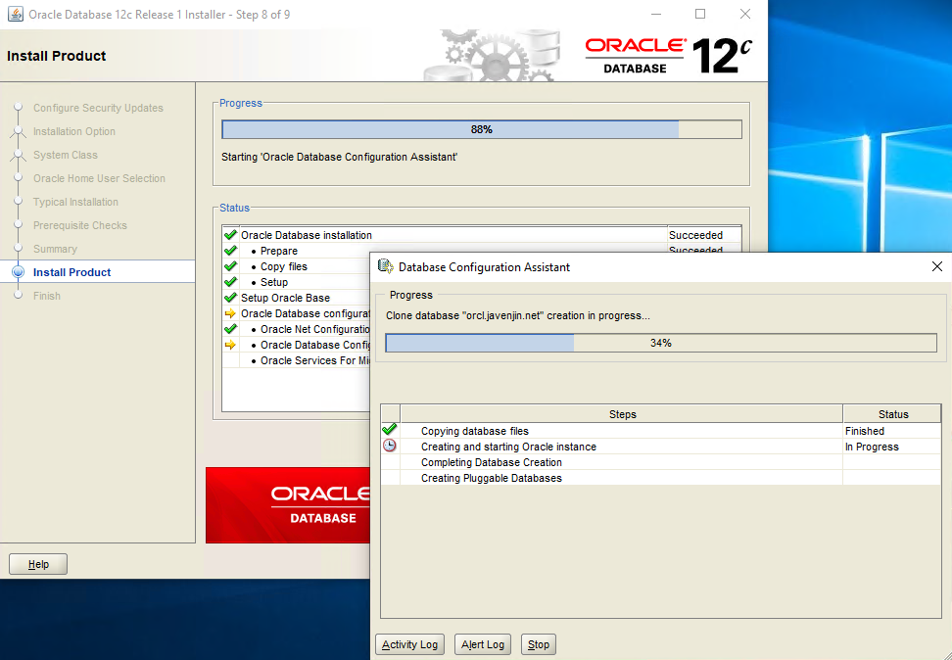The height and width of the screenshot is (660, 952).
Task: Click green checkmark beside Setup Oracle Base
Action: click(230, 298)
